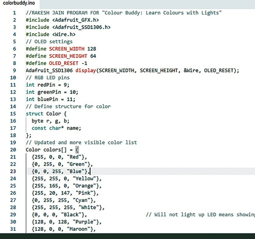Click the "Blue" color entry line

click(61, 171)
